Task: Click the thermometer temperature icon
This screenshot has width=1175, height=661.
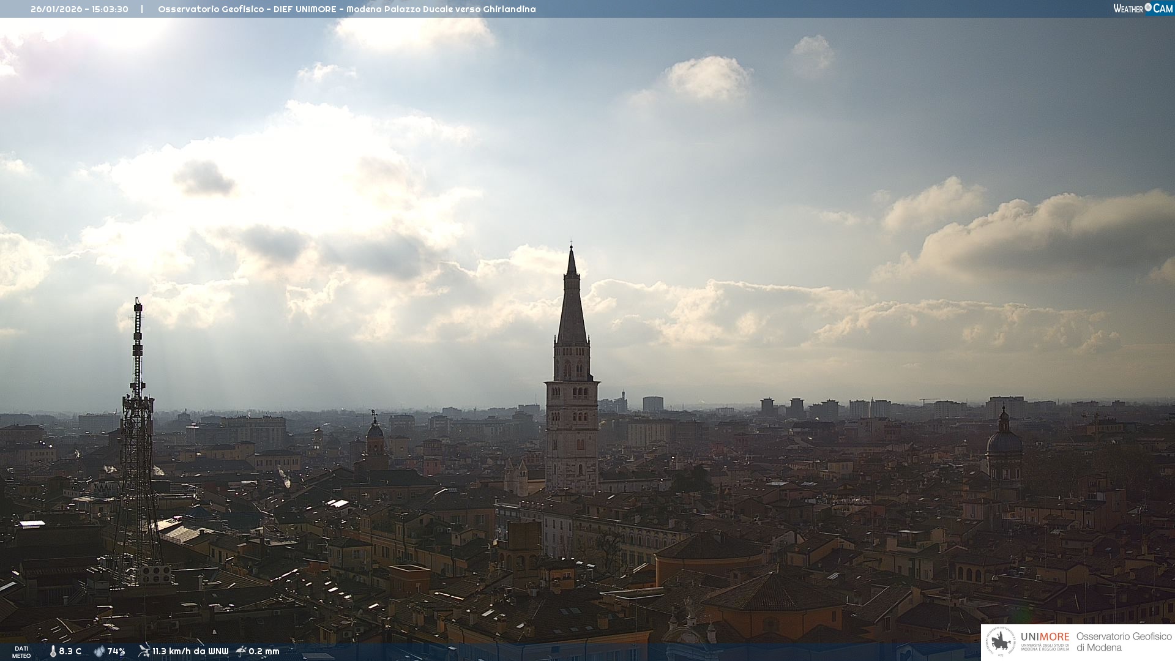Action: click(x=53, y=651)
